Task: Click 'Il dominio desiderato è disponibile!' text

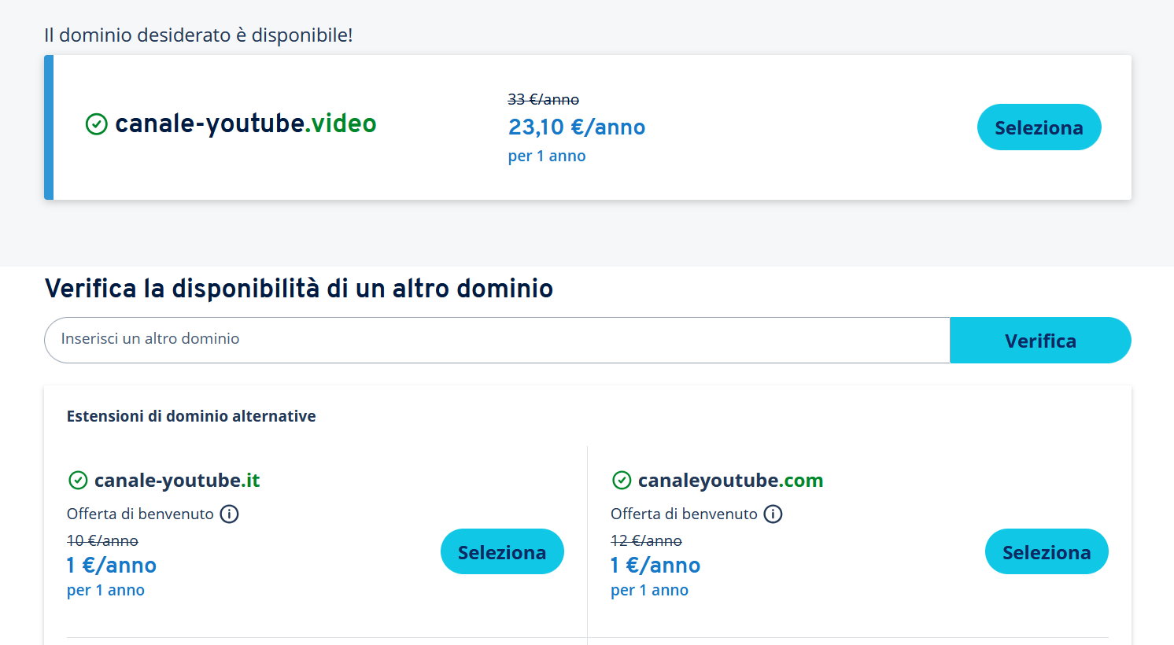Action: tap(198, 35)
